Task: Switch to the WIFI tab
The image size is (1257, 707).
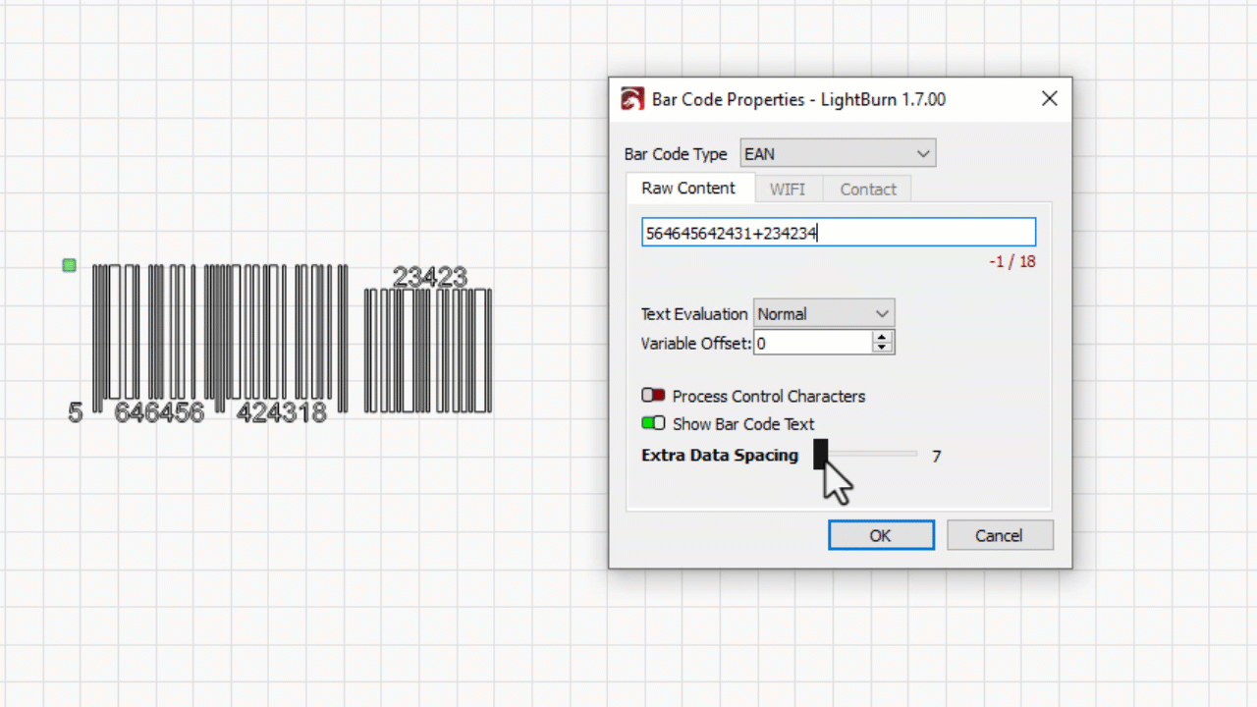Action: coord(788,189)
